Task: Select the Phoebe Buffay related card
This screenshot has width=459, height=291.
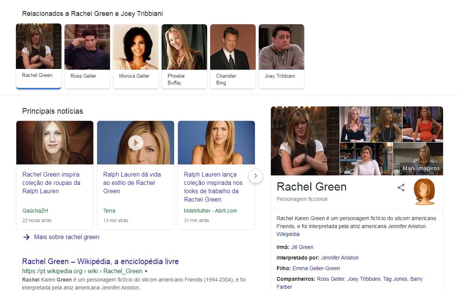Action: (184, 56)
